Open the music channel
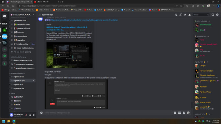Screen dimensions: 221x124 pos(22,108)
